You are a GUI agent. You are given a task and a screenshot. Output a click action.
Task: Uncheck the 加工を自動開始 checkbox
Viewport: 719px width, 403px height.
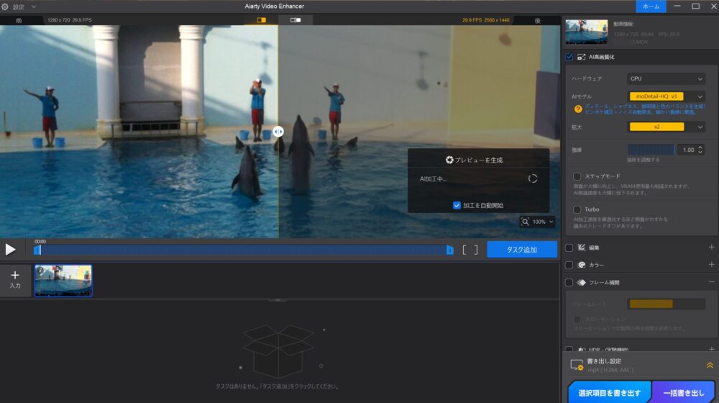(x=457, y=205)
